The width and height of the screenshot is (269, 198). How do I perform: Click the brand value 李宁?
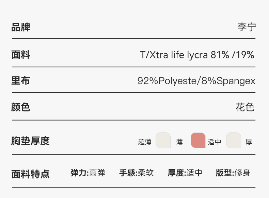247,27
